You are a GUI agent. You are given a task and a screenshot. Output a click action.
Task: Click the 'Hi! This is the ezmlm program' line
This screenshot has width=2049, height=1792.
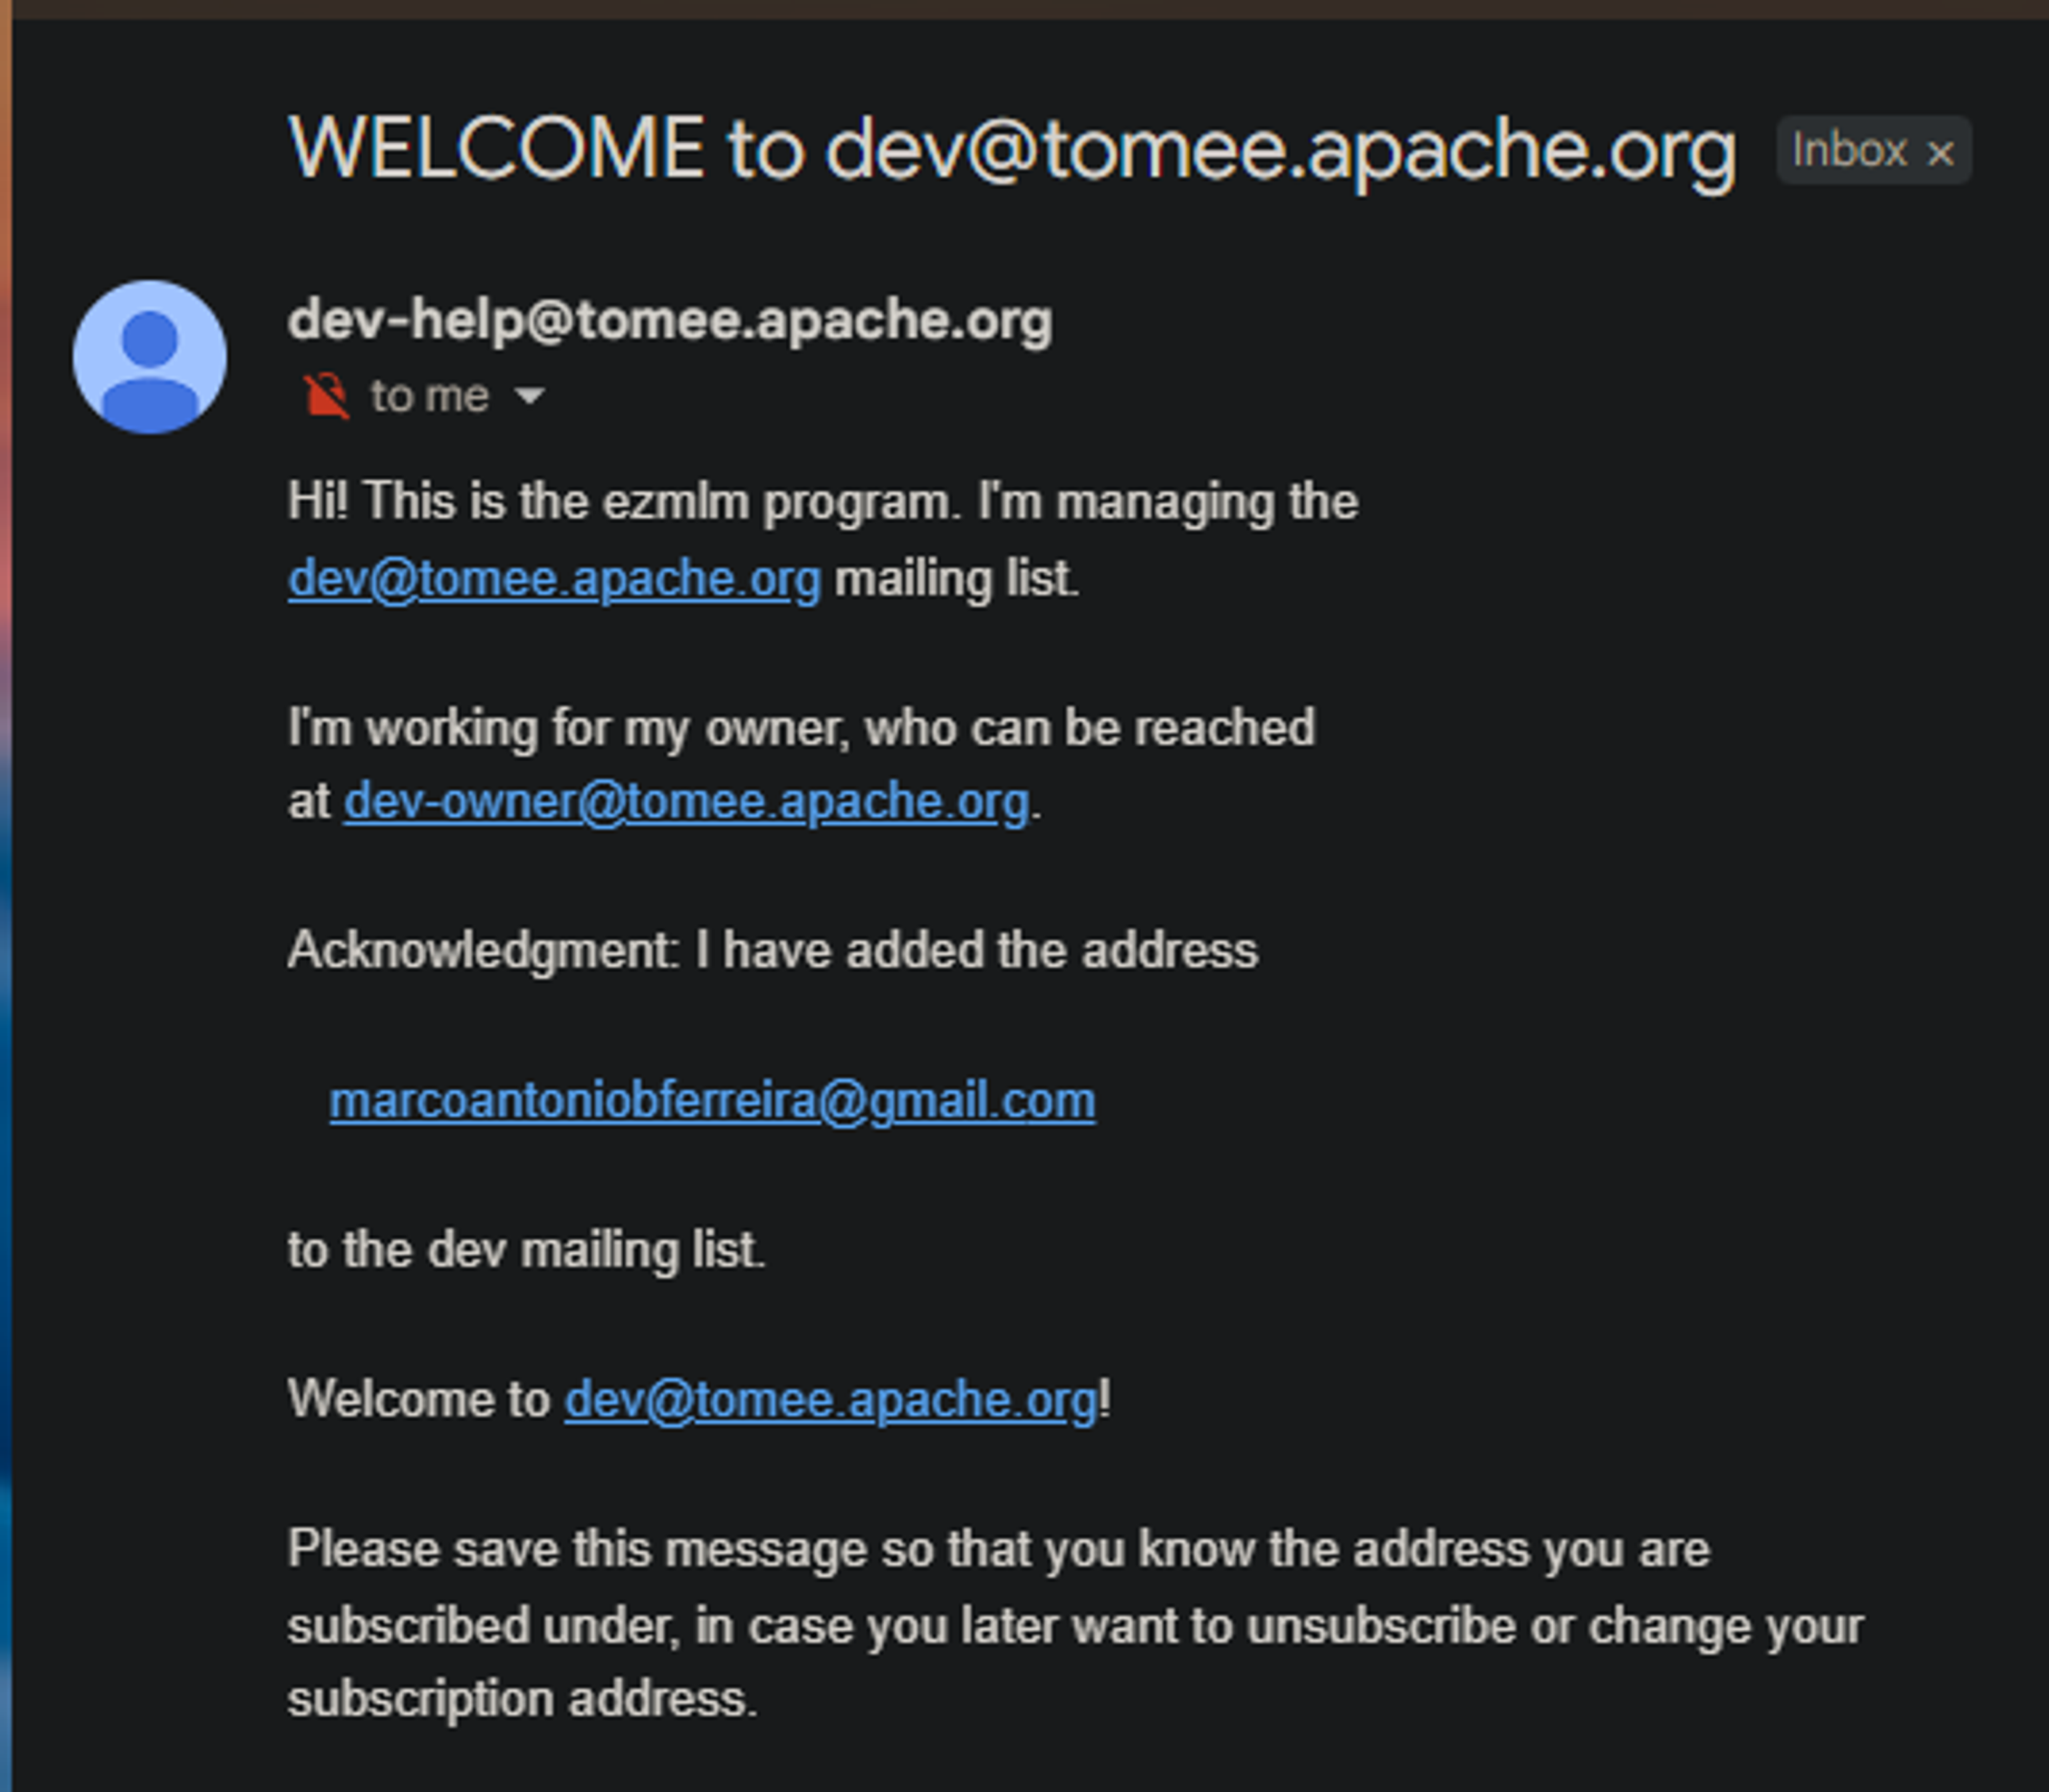822,501
